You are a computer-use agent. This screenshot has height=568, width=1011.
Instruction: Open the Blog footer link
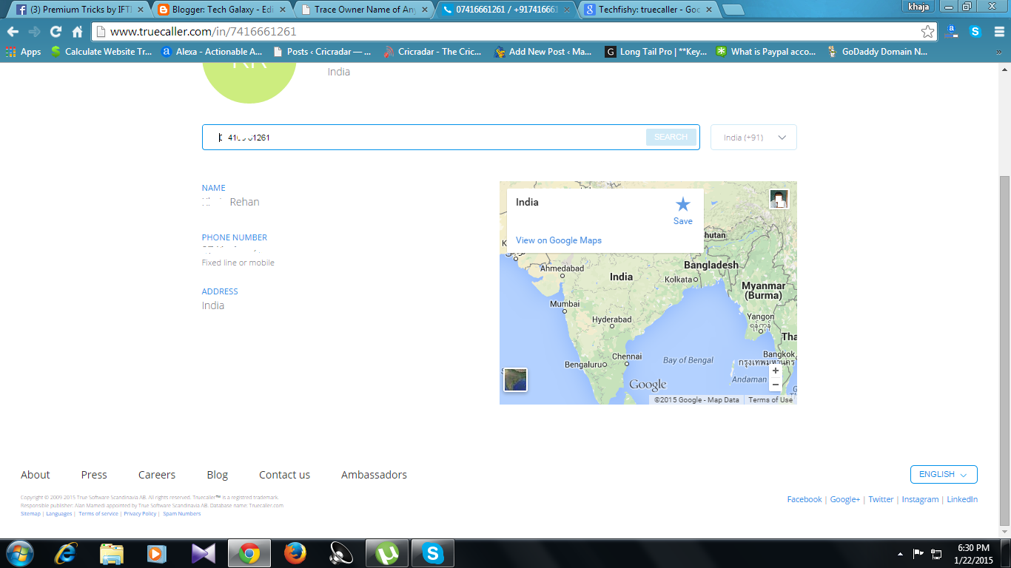coord(218,475)
